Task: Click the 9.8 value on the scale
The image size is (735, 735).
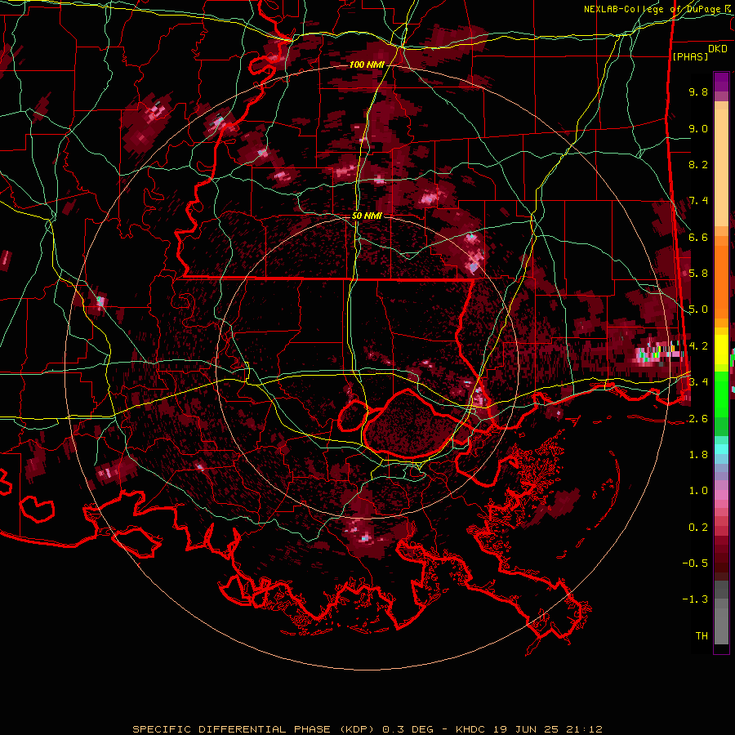Action: (698, 91)
